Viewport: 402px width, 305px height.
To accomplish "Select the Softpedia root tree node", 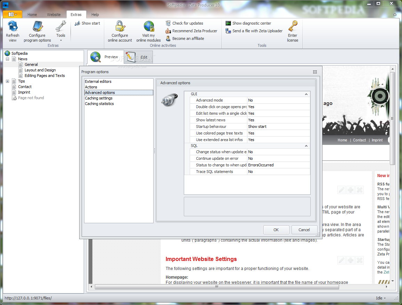I will tap(19, 53).
